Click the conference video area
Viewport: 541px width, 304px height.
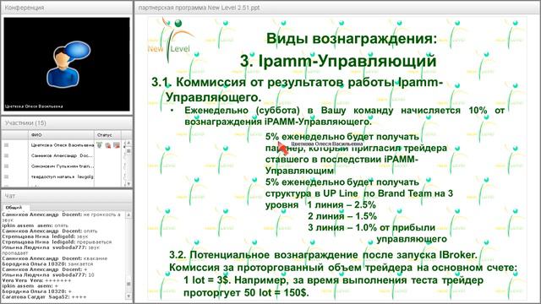click(x=67, y=64)
